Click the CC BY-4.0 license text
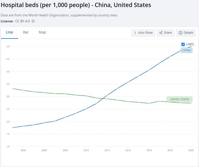 coord(23,21)
